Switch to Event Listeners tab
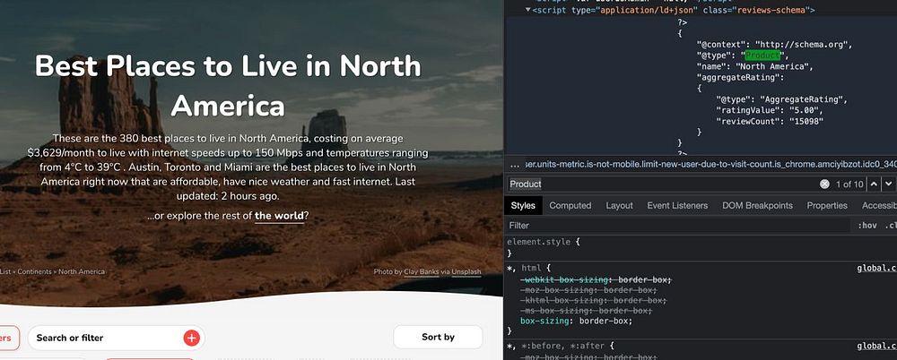897x360 pixels. (677, 205)
